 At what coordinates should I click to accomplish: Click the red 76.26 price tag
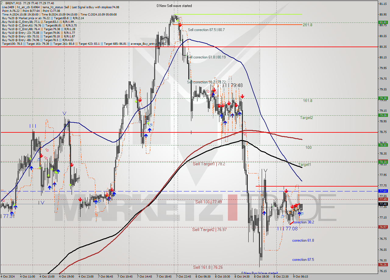(x=383, y=264)
